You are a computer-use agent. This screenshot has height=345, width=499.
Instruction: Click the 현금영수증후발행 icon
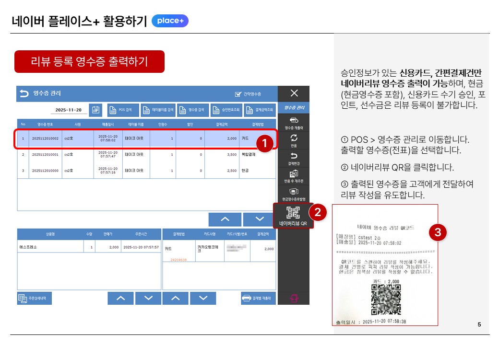point(294,192)
